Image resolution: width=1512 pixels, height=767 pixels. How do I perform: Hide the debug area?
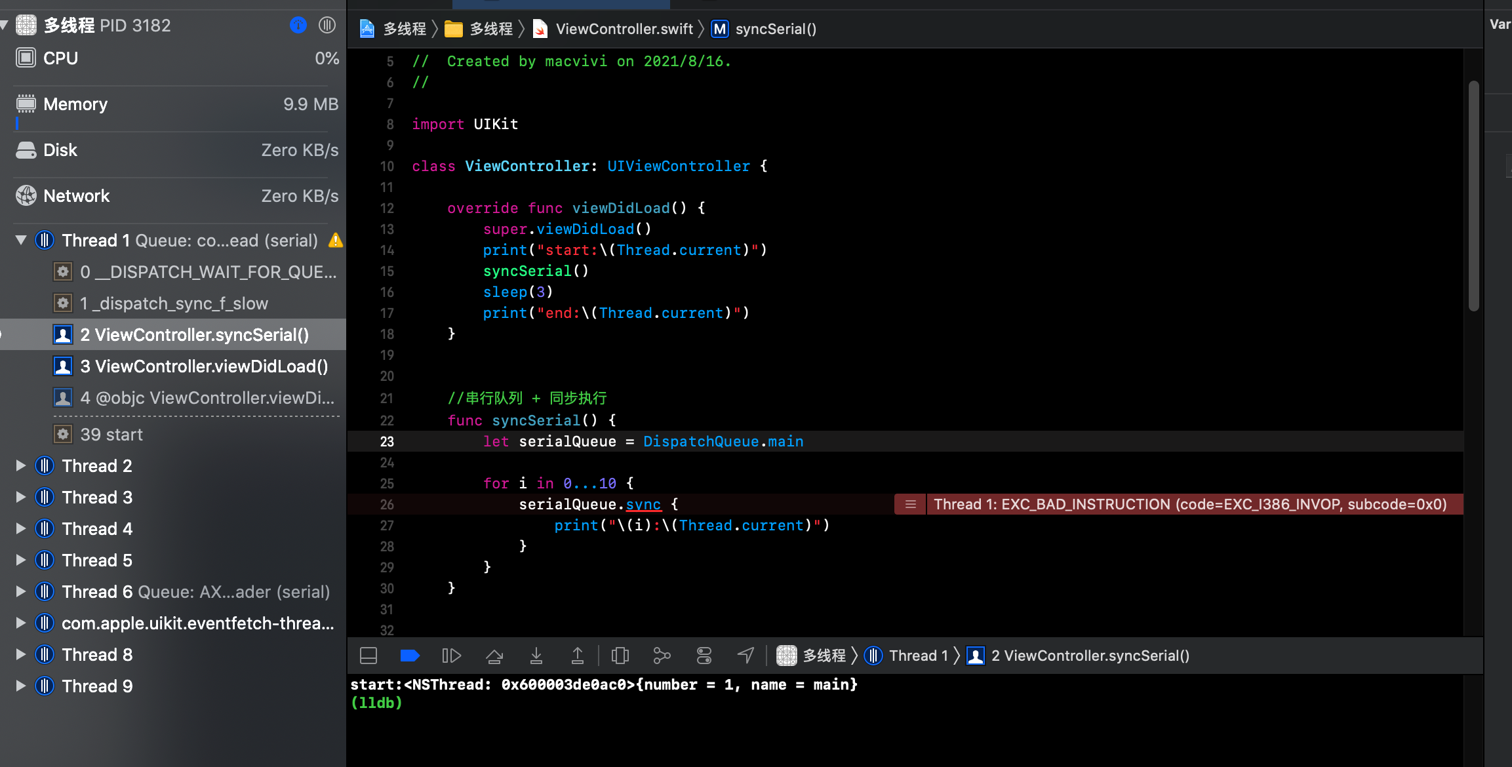click(x=368, y=656)
